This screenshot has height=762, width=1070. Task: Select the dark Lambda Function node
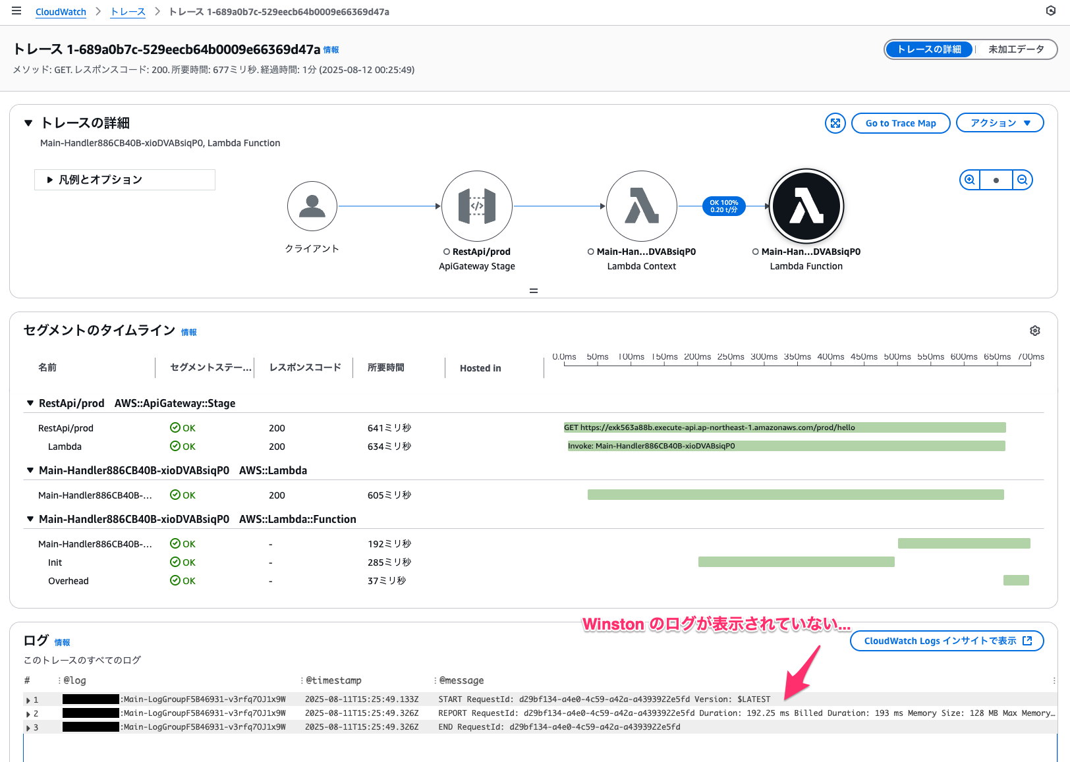pyautogui.click(x=806, y=206)
